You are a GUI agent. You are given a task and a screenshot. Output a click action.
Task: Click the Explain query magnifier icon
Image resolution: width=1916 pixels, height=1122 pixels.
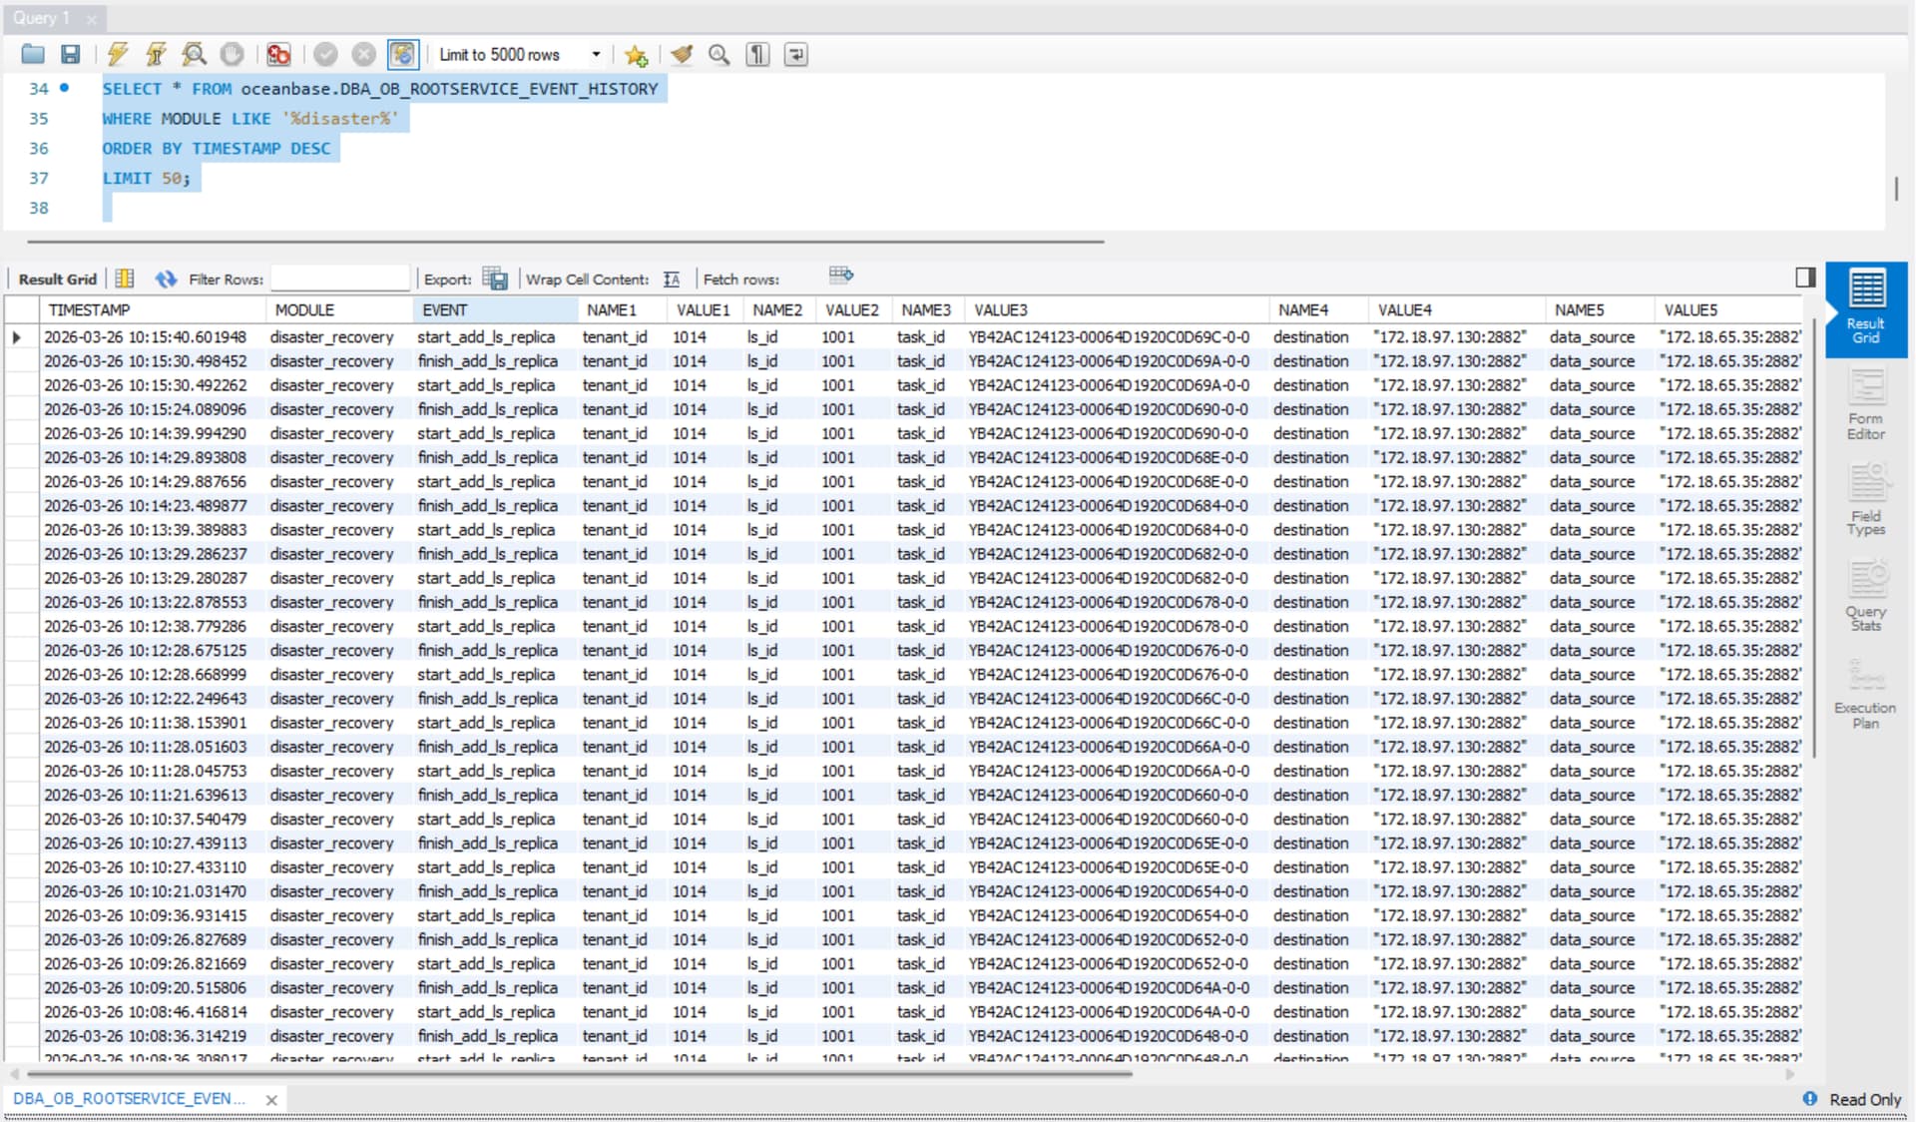pyautogui.click(x=194, y=55)
